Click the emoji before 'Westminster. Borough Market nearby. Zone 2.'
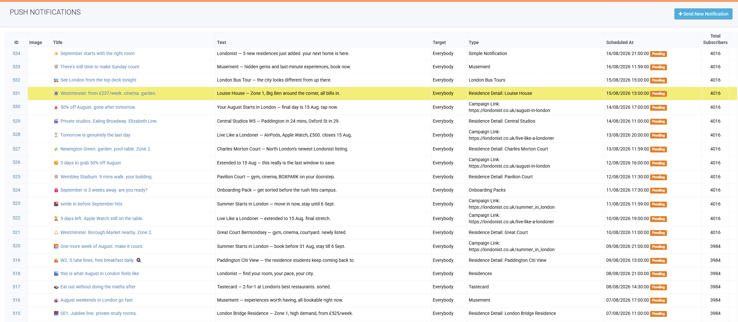This screenshot has width=738, height=322. point(56,233)
